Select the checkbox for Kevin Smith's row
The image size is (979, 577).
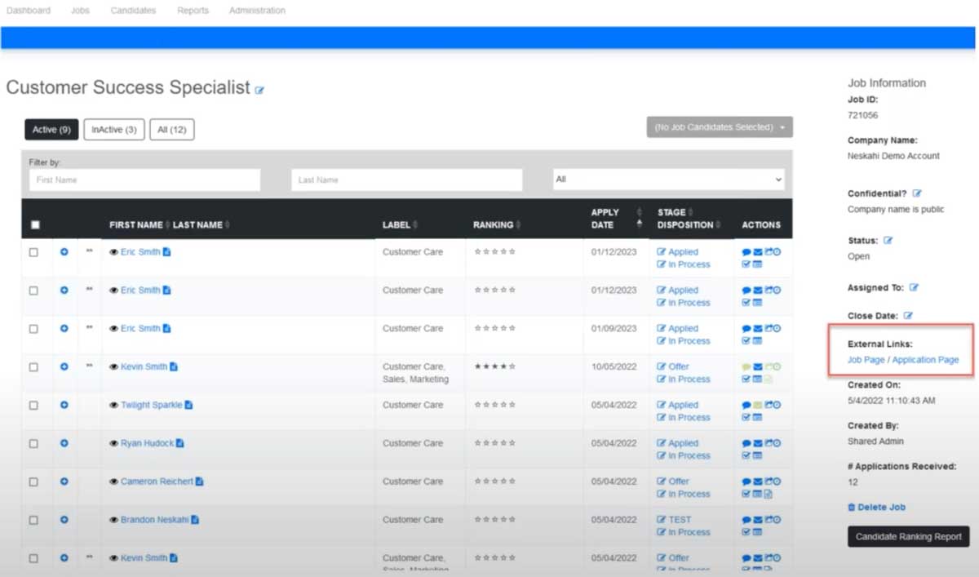click(x=33, y=366)
